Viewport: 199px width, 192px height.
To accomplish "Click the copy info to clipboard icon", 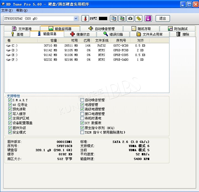I will pyautogui.click(x=114, y=18).
